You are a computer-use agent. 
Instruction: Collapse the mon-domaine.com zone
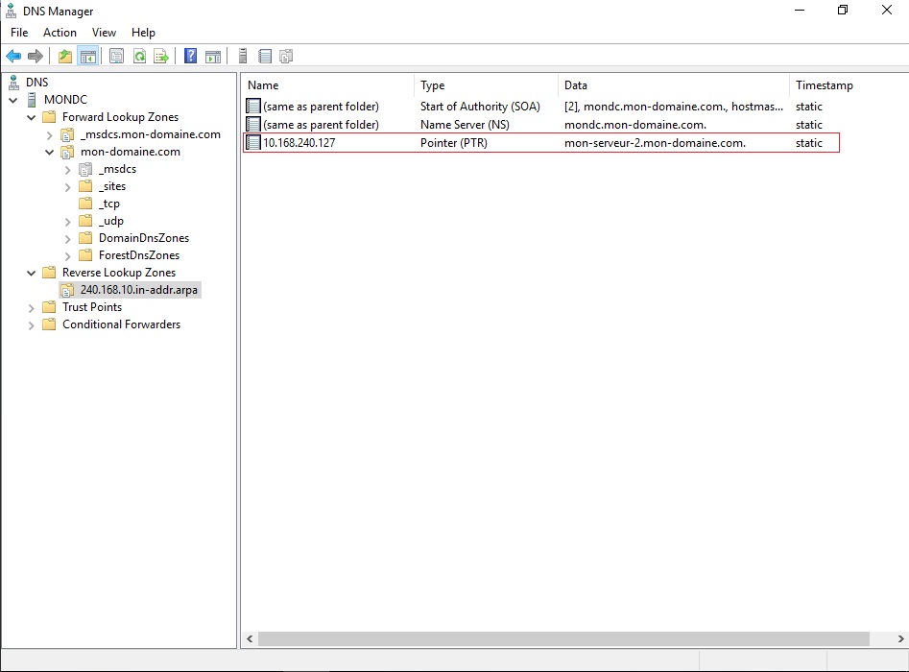click(50, 152)
